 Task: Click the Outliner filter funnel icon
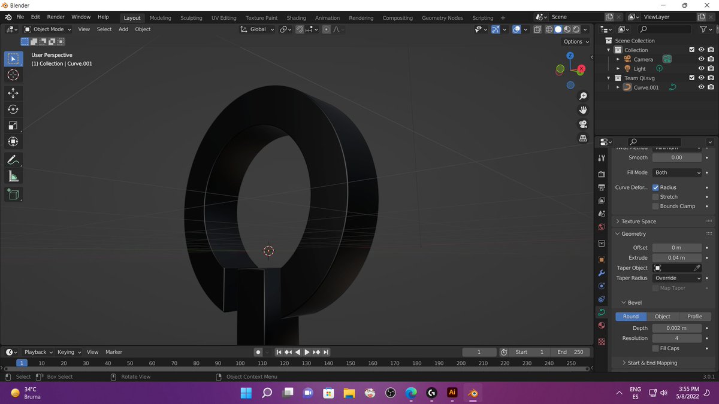[703, 29]
